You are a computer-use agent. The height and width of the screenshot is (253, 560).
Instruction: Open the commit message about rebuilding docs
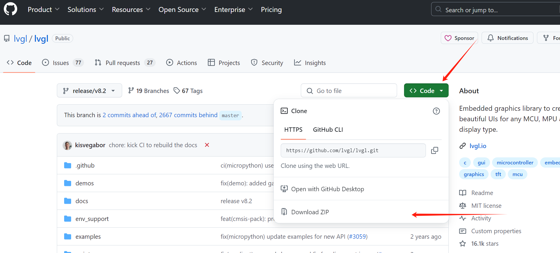[153, 145]
